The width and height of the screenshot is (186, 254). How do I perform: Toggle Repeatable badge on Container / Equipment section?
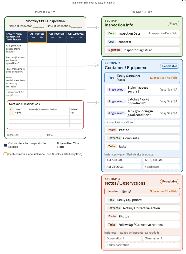(169, 66)
